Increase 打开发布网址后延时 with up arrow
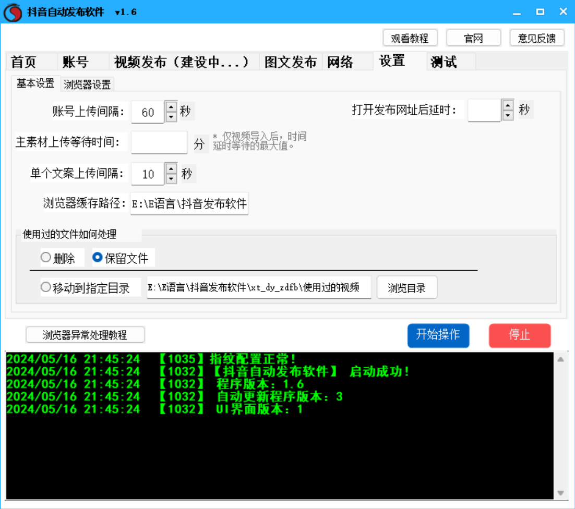The image size is (575, 509). point(508,105)
